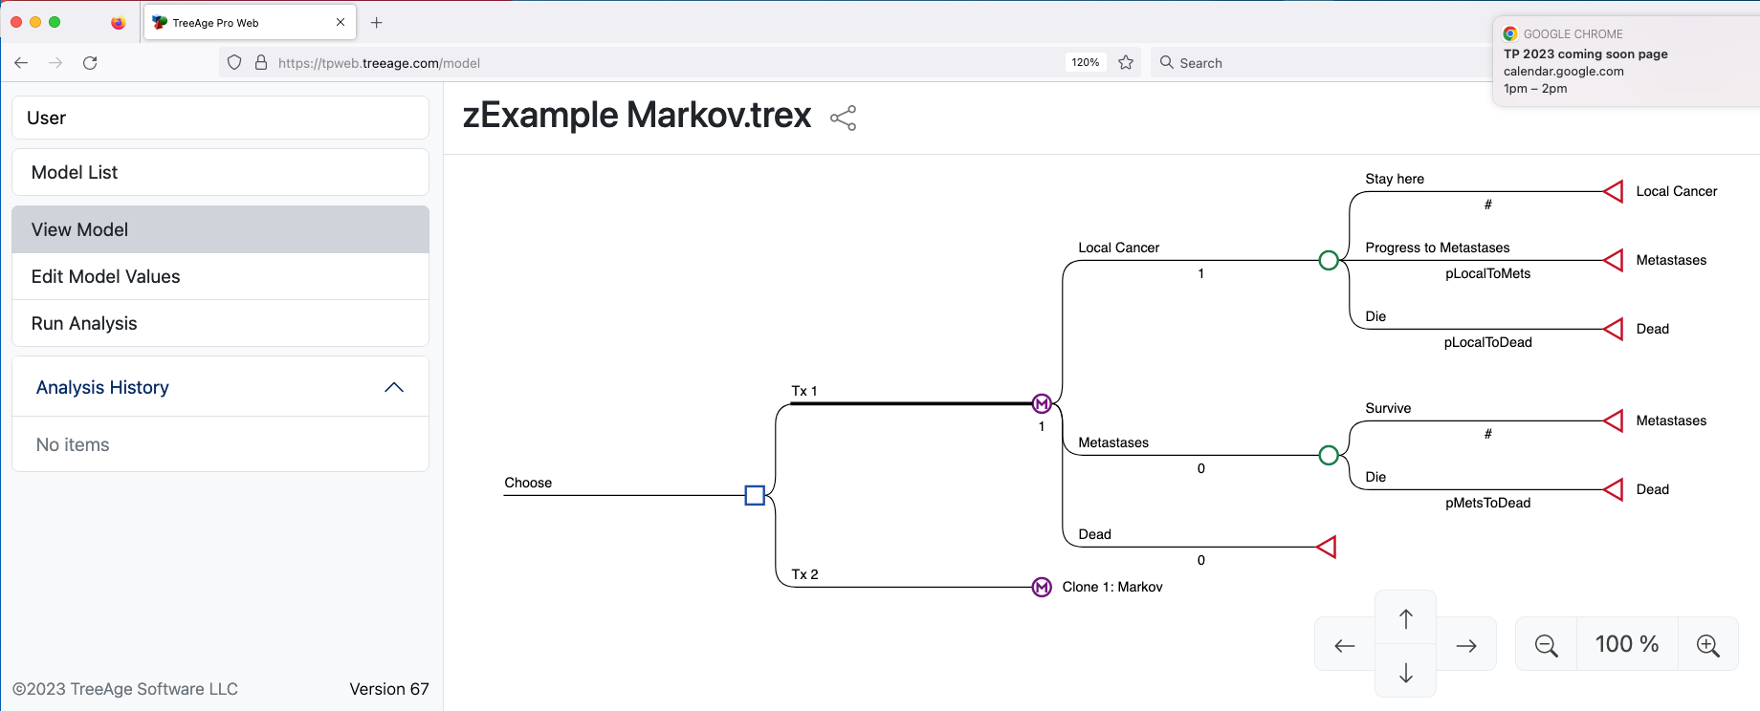Pan the diagram up with up arrow
The width and height of the screenshot is (1760, 711).
[x=1406, y=618]
